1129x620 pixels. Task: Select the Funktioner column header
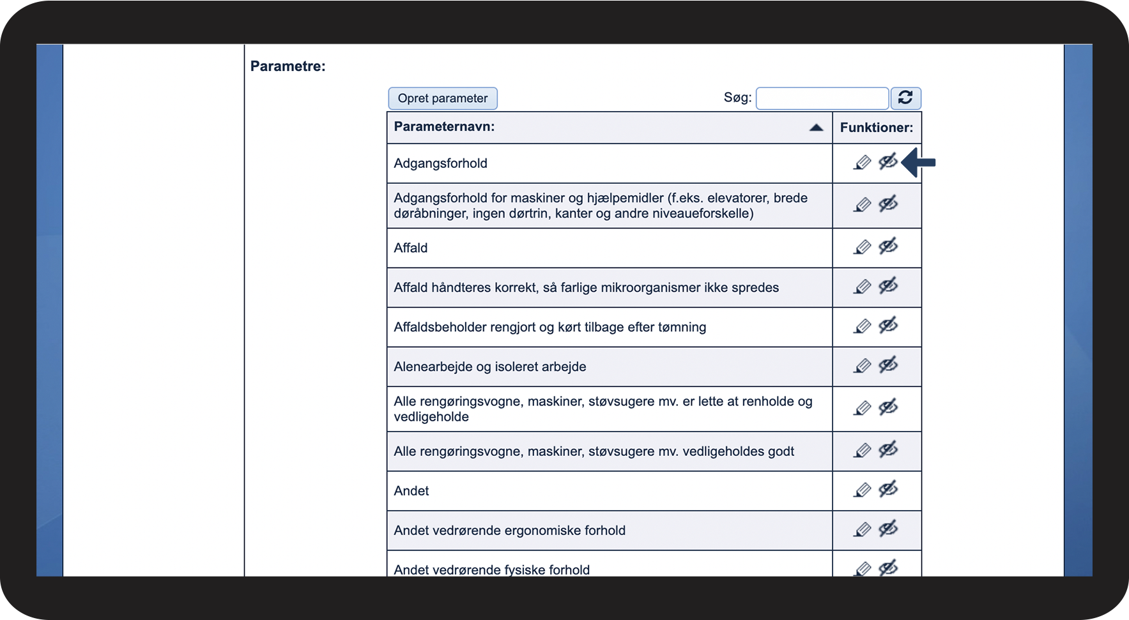tap(877, 127)
